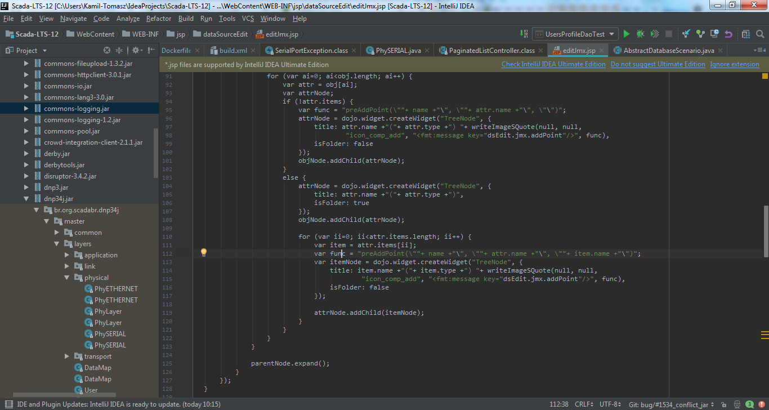This screenshot has width=769, height=410.
Task: Run tests with coverage
Action: pos(654,34)
